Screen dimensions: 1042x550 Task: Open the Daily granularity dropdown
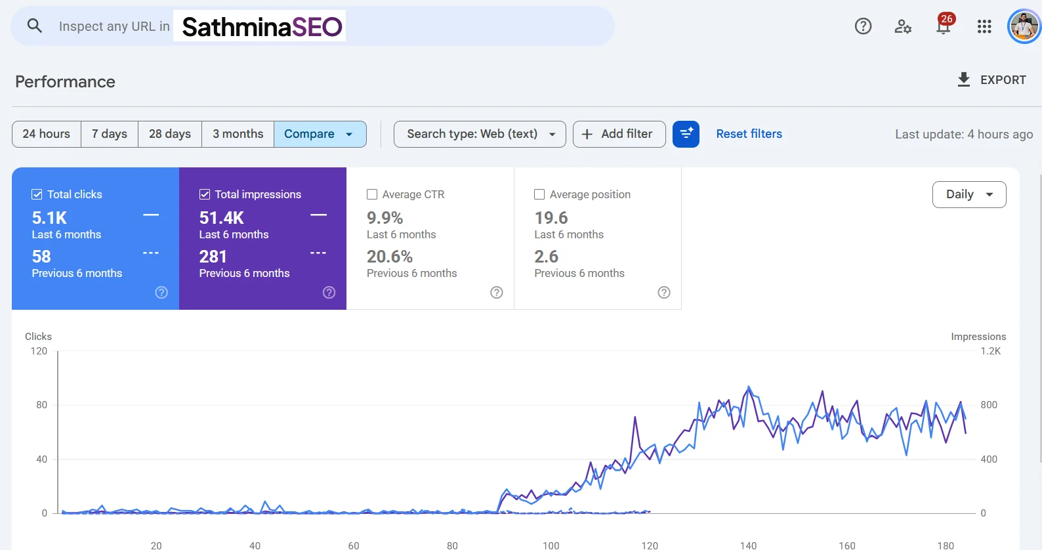(x=969, y=194)
